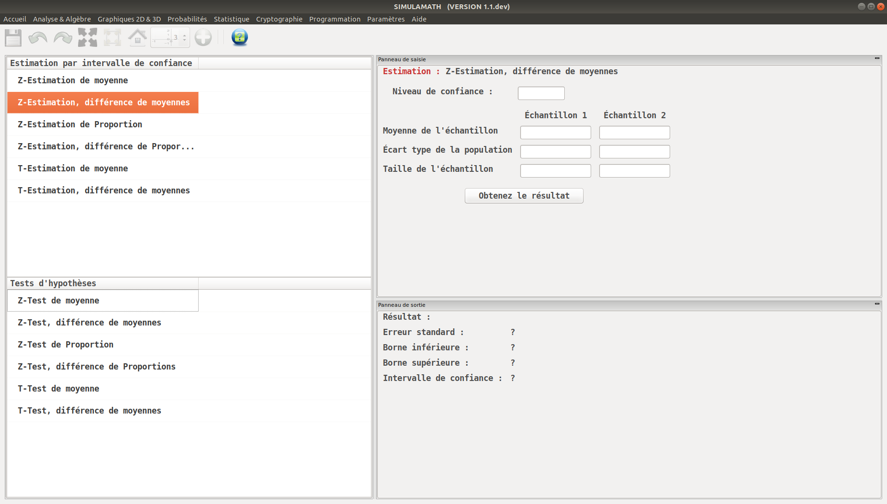
Task: Select Z-Estimation, différence de moyennes
Action: tap(103, 102)
